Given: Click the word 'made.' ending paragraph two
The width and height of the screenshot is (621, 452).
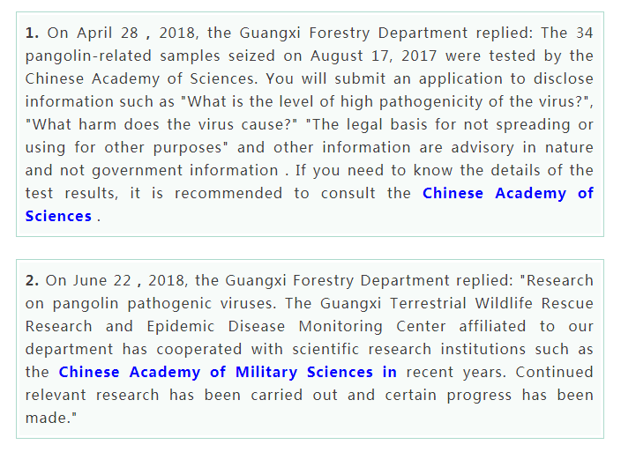Looking at the screenshot, I should tap(49, 419).
